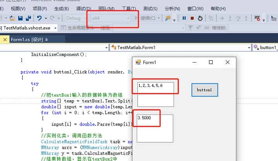Image resolution: width=278 pixels, height=161 pixels.
Task: Click the text box containing 1,2,3,4,5,6
Action: click(x=156, y=95)
